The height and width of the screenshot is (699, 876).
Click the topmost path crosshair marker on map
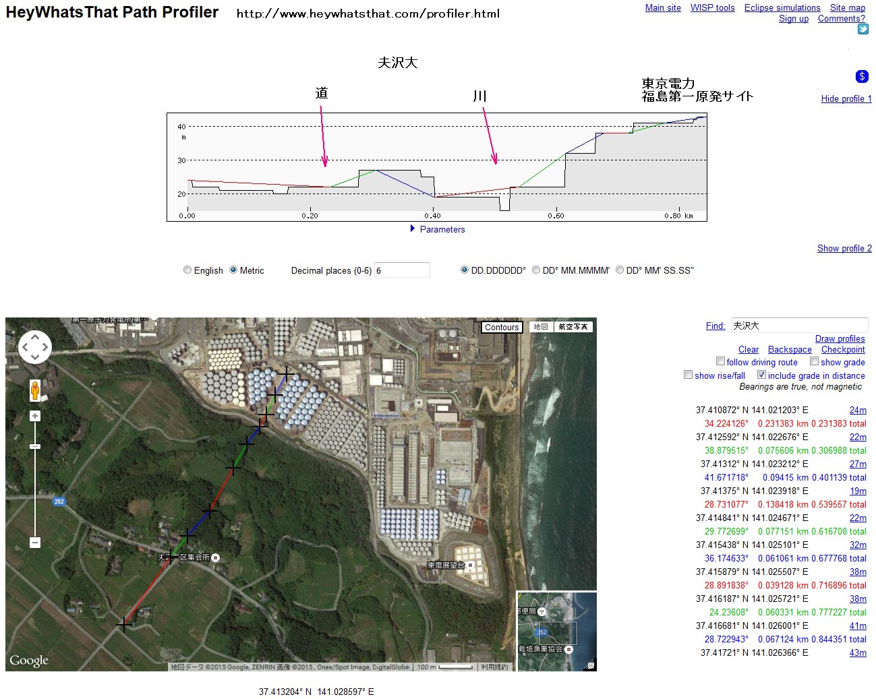[287, 373]
